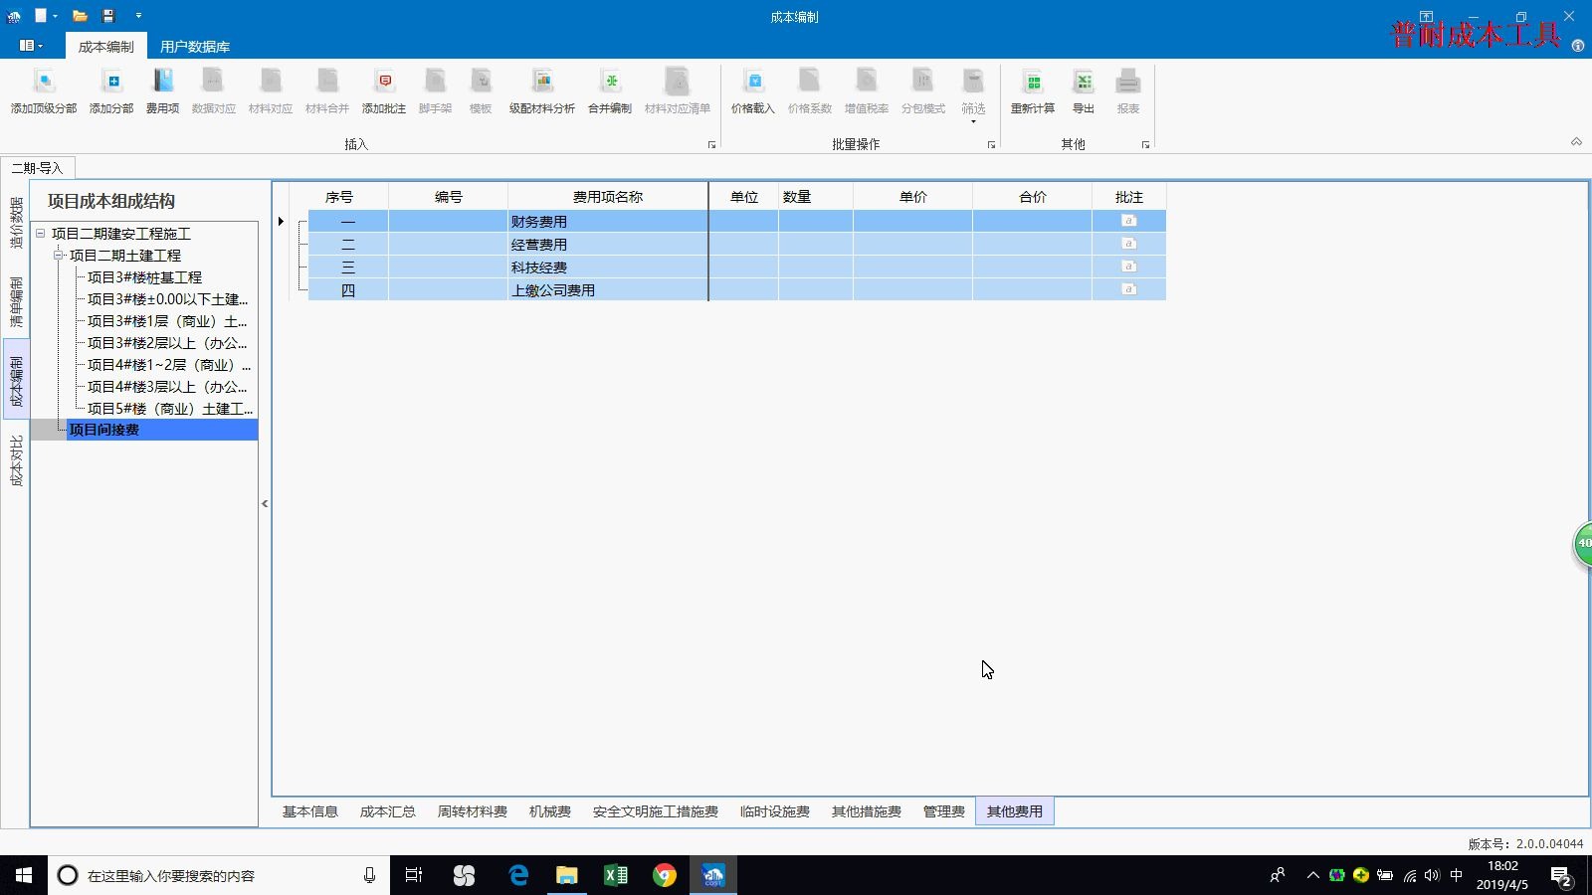This screenshot has height=895, width=1592.
Task: Click the 材料对应清单 ribbon icon
Action: [678, 82]
